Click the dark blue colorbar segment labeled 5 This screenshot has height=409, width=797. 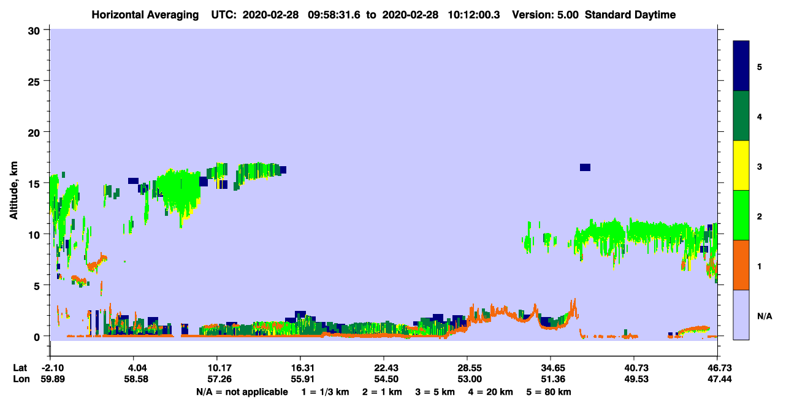pyautogui.click(x=741, y=66)
